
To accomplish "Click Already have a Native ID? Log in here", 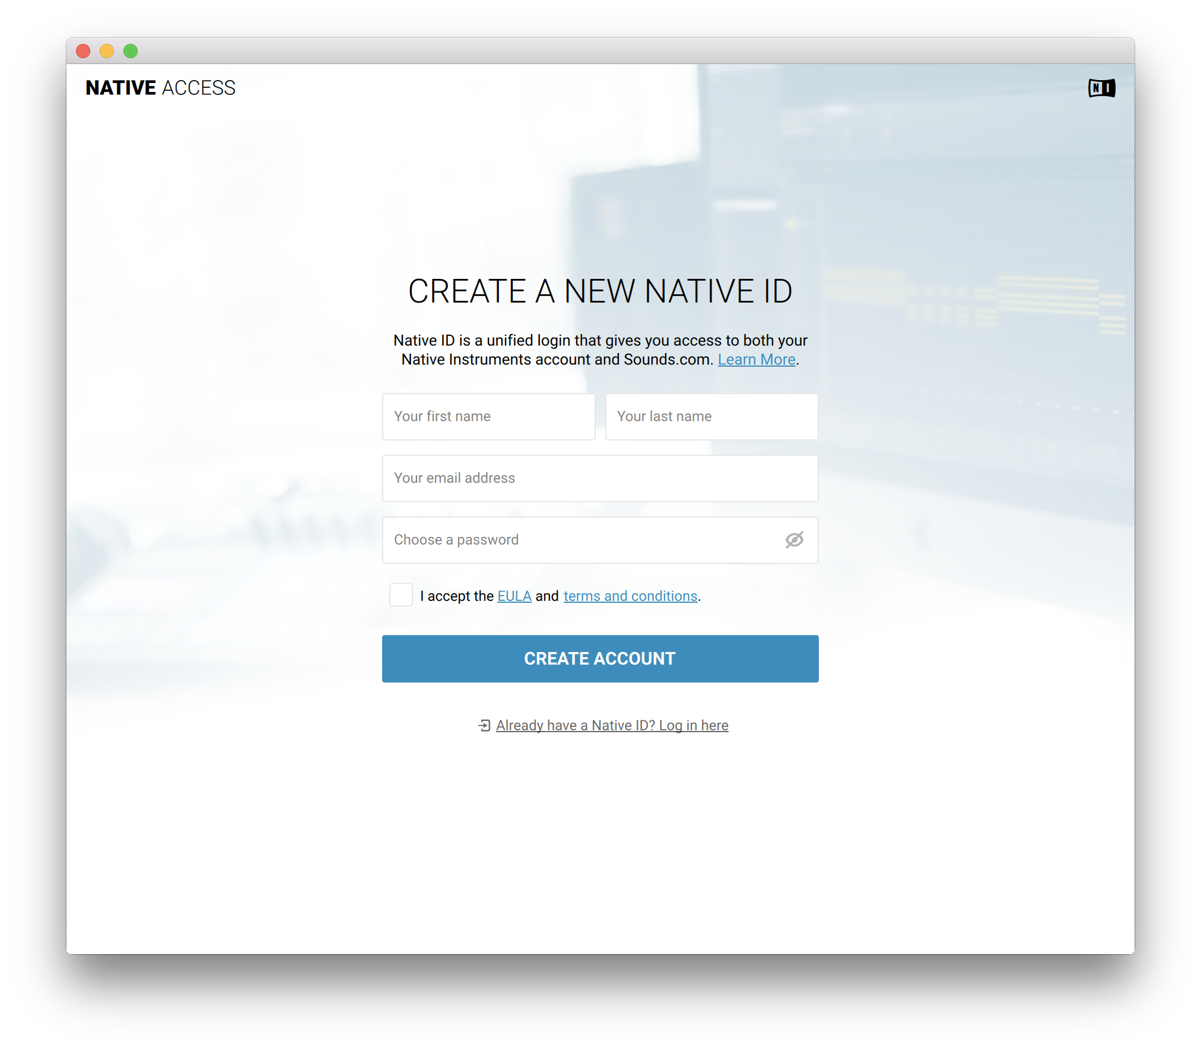I will click(x=612, y=725).
